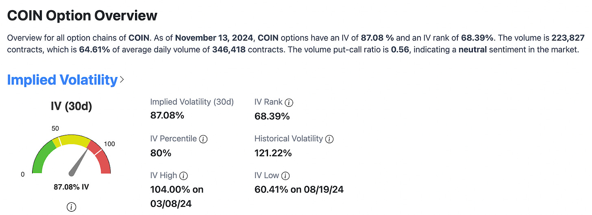
Task: Click the "IV (30d)" gauge heading
Action: [71, 106]
